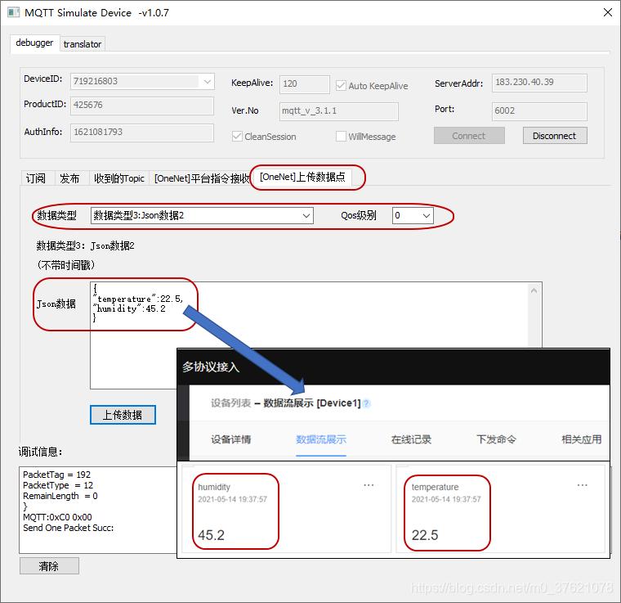The image size is (621, 603).
Task: Click the Port input field
Action: coord(539,111)
